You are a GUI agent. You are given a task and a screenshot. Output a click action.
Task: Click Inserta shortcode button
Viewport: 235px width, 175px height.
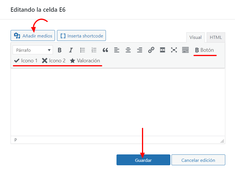(82, 36)
